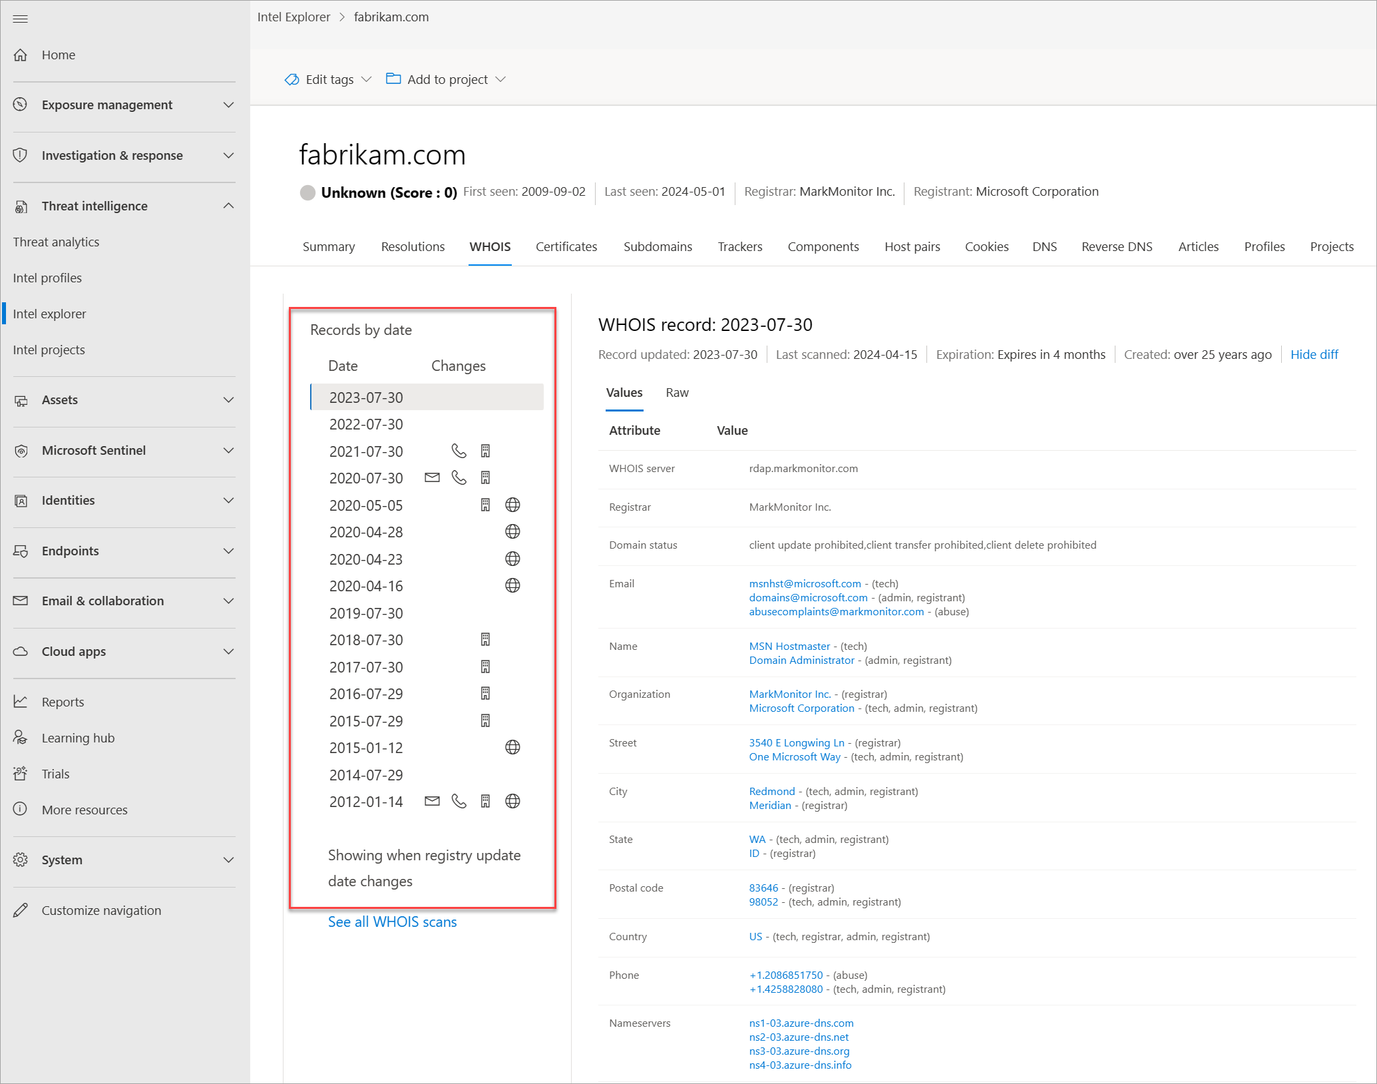Expand Investigation & response chevron
This screenshot has width=1377, height=1084.
[x=229, y=156]
